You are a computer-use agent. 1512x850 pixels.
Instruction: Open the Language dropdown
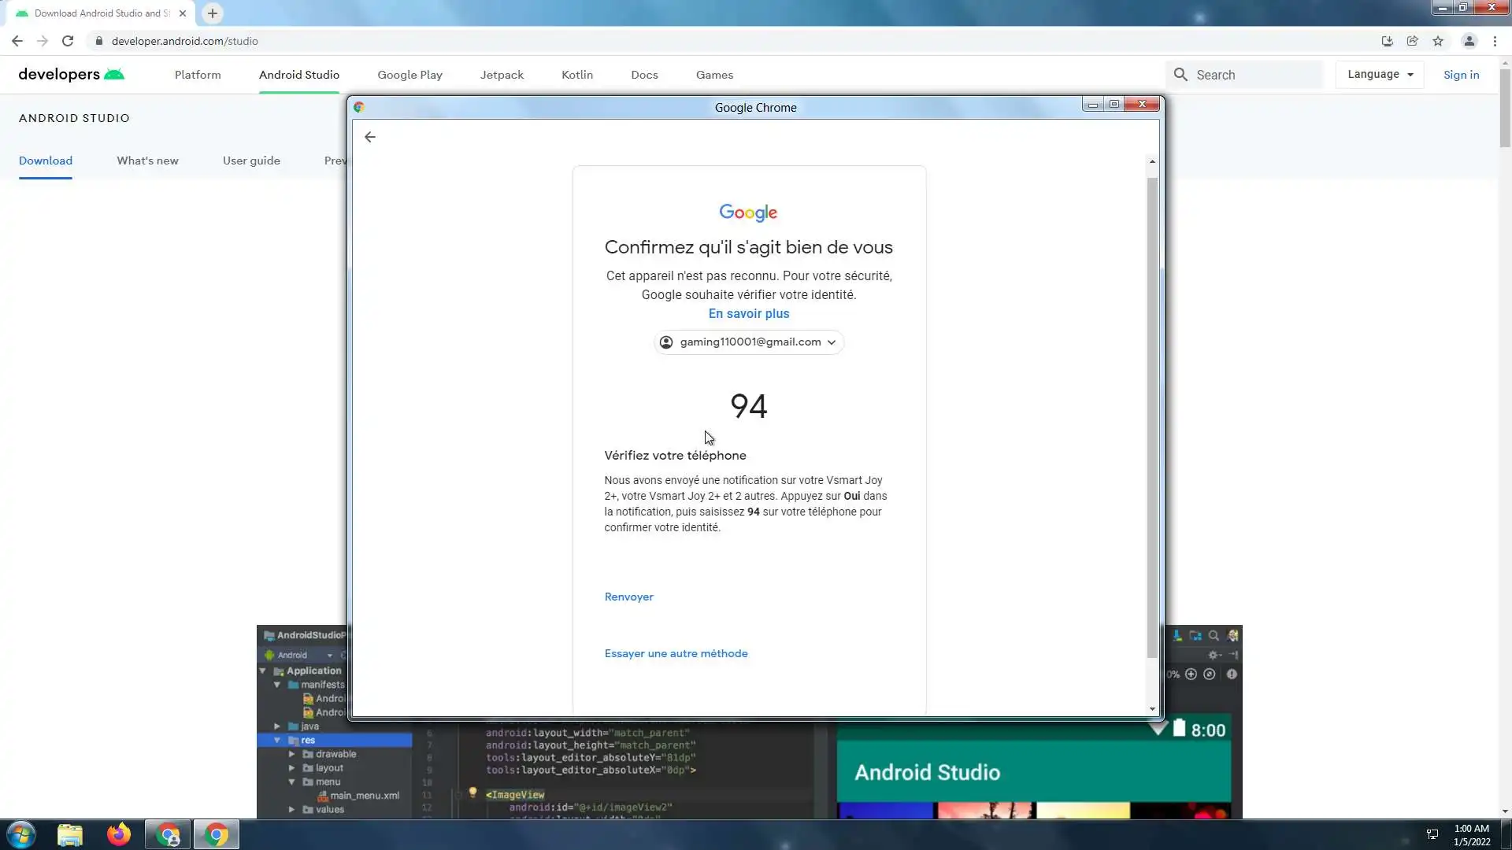point(1380,75)
